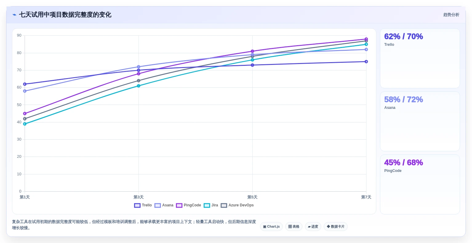Screen dimensions: 472x243
Task: Toggle the Jira legend swatch
Action: click(207, 205)
